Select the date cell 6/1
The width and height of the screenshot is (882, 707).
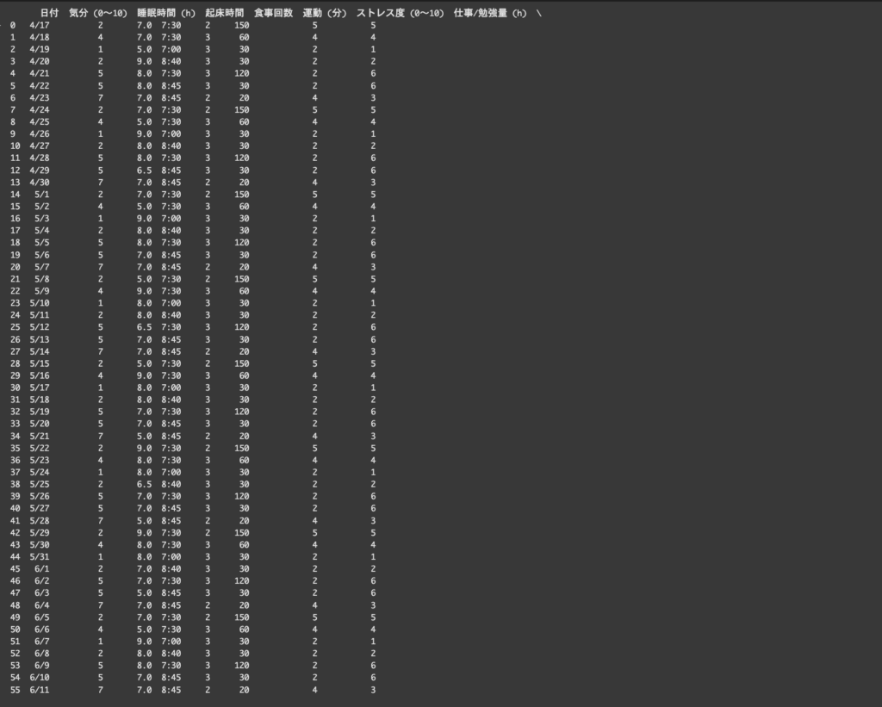coord(41,569)
